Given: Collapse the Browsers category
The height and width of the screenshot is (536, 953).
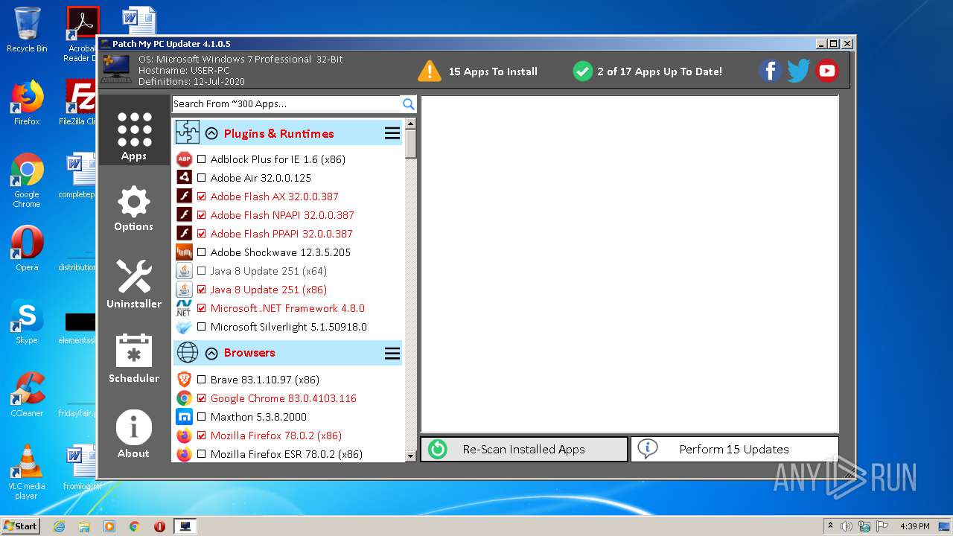Looking at the screenshot, I should click(211, 353).
